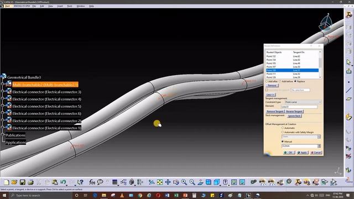
Task: Expand the Electrical connector.2 node
Action: (x=2, y=120)
